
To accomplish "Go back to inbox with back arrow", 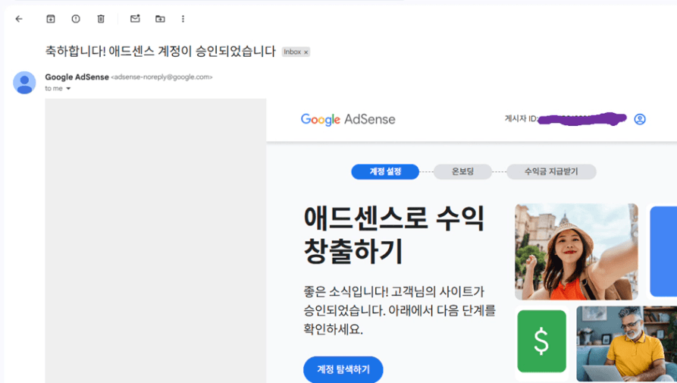I will pos(19,19).
